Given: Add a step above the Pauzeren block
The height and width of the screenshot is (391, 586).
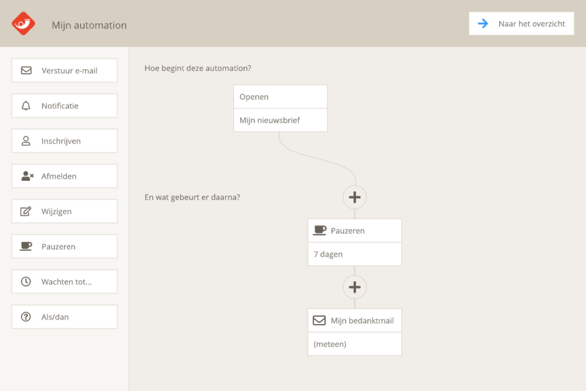Looking at the screenshot, I should coord(355,198).
